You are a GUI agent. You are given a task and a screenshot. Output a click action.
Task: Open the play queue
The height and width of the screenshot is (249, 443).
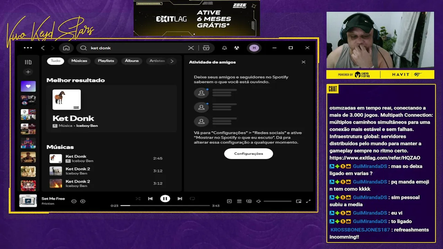click(x=239, y=201)
